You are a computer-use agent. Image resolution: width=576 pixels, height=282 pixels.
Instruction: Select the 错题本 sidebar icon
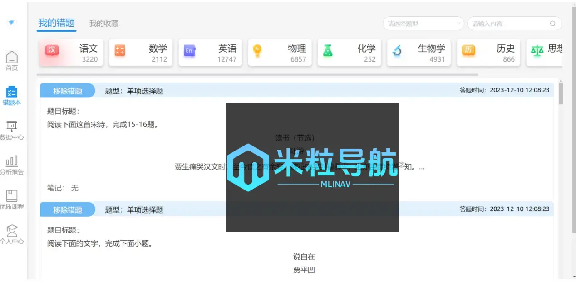click(x=12, y=92)
